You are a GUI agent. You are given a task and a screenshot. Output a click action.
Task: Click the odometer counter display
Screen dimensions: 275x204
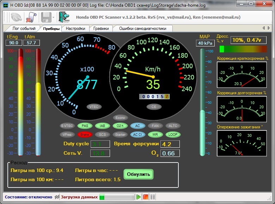154,97
